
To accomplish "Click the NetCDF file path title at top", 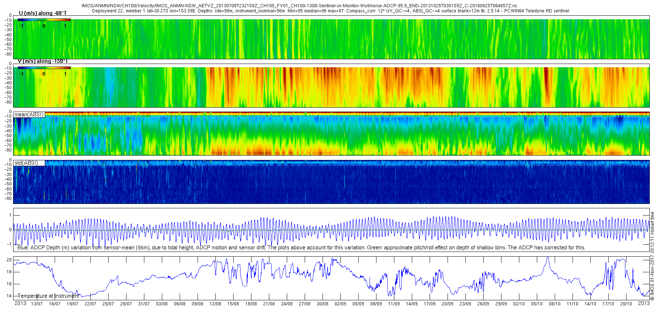I will pos(299,6).
